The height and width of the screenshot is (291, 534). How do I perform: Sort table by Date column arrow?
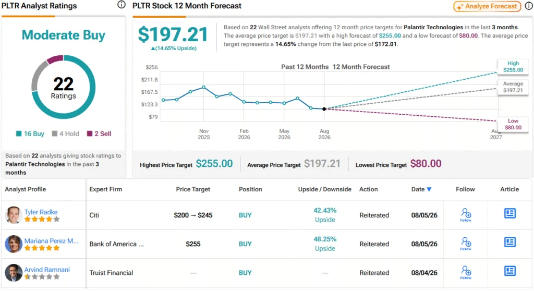(429, 189)
